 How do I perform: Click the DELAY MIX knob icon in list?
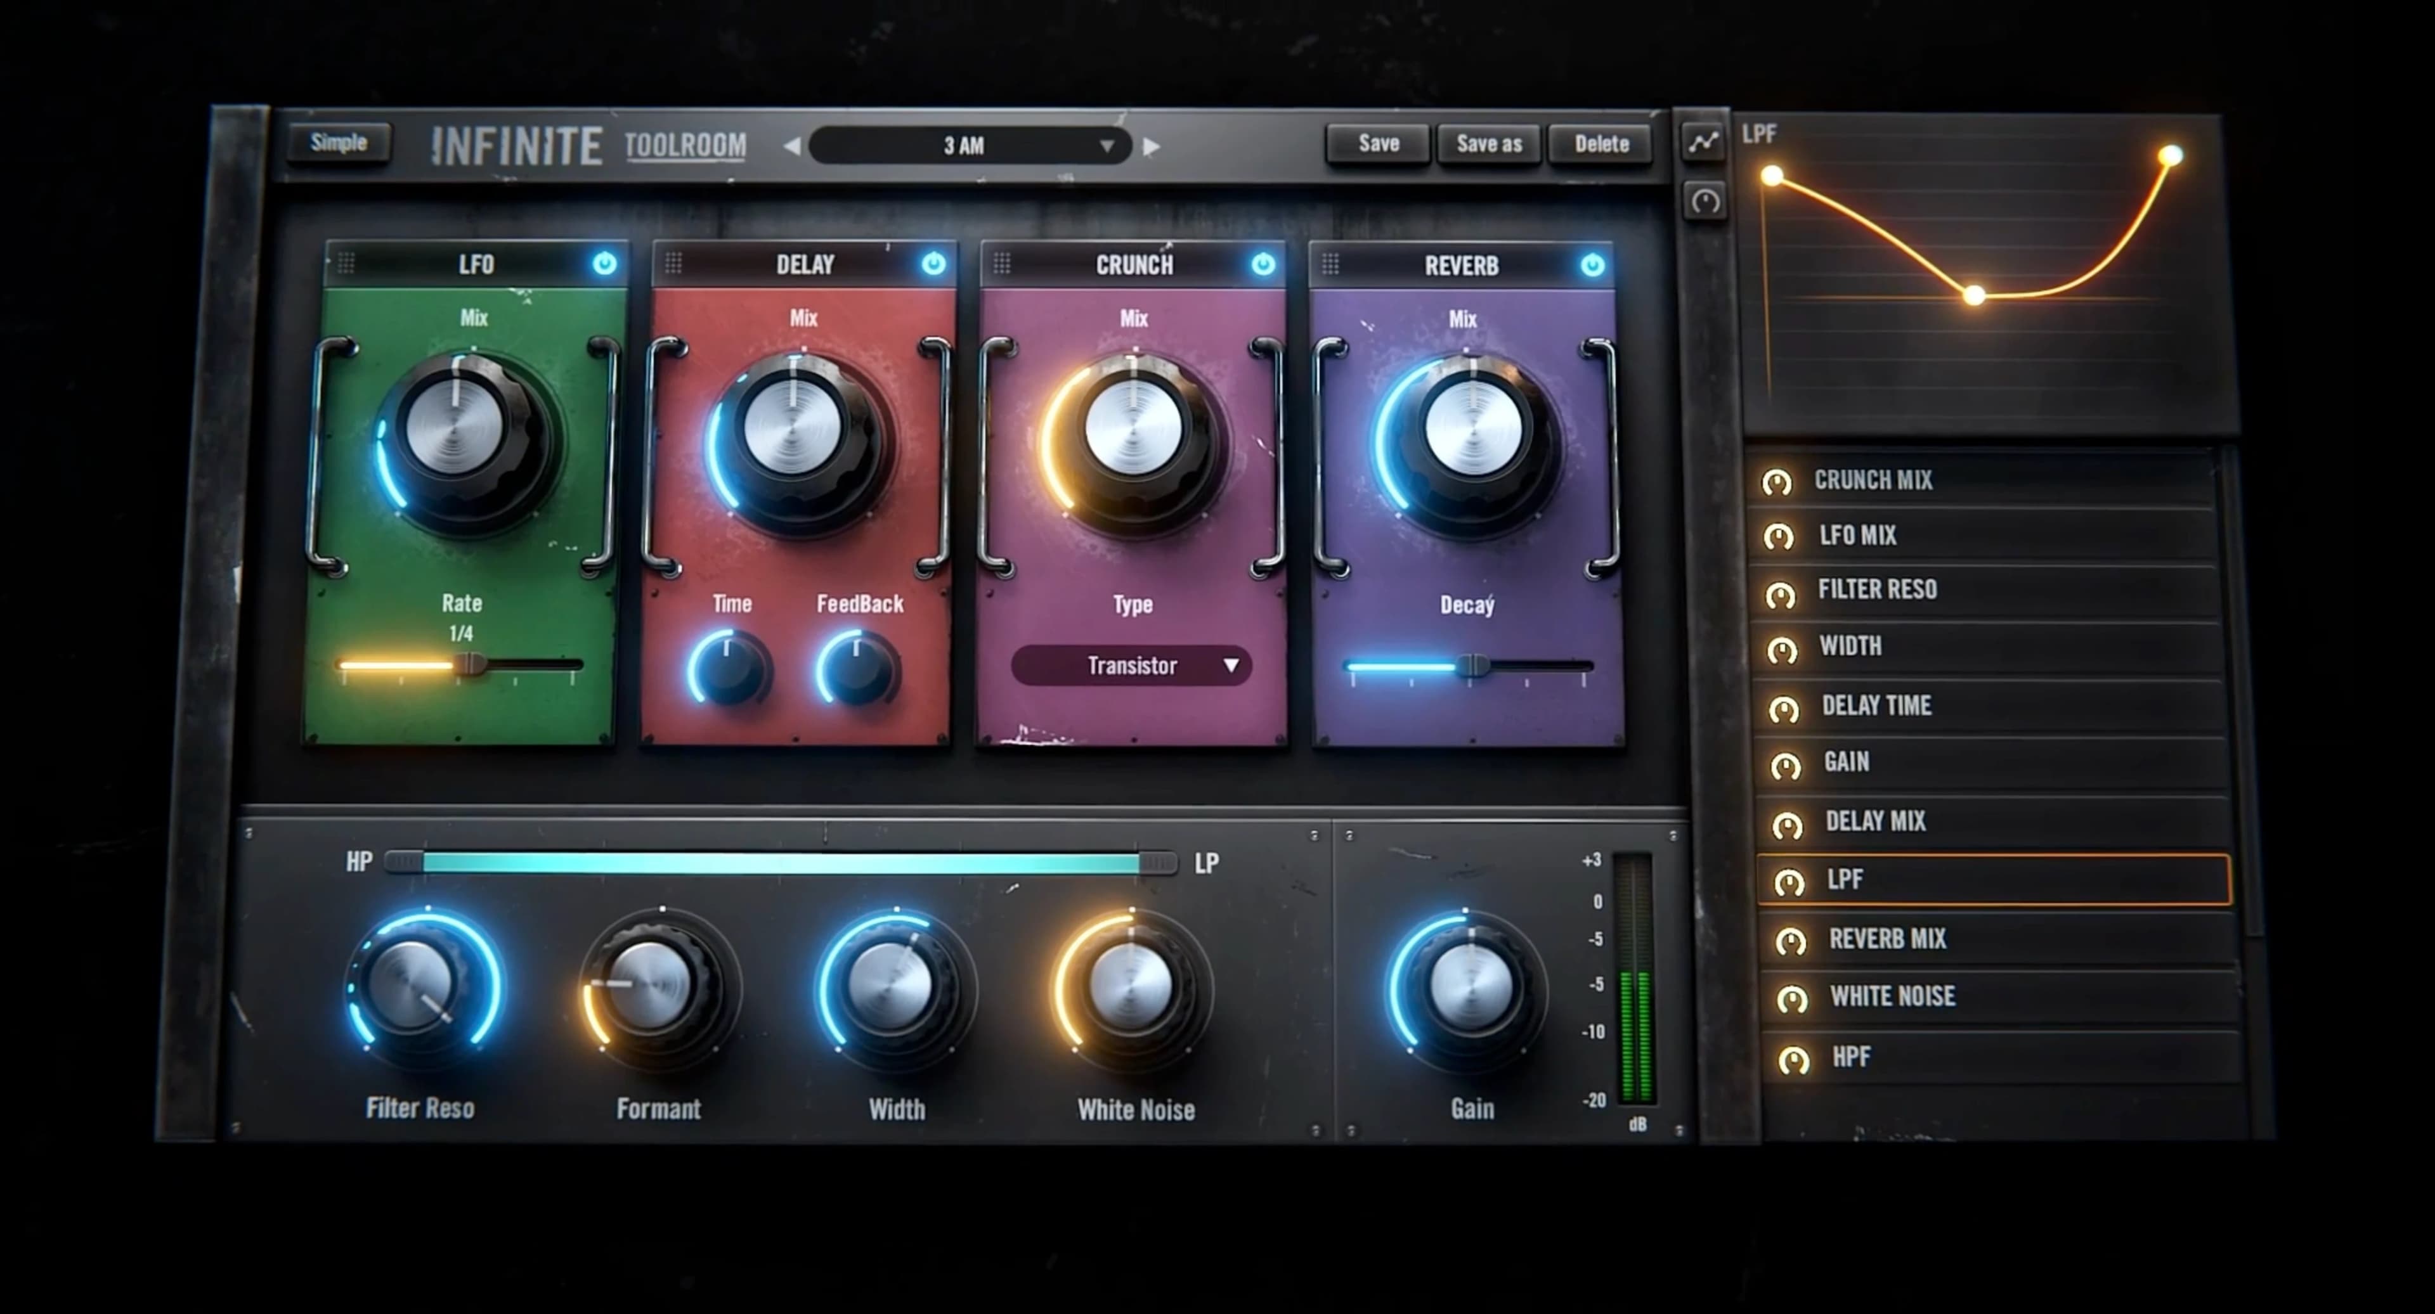(x=1786, y=826)
